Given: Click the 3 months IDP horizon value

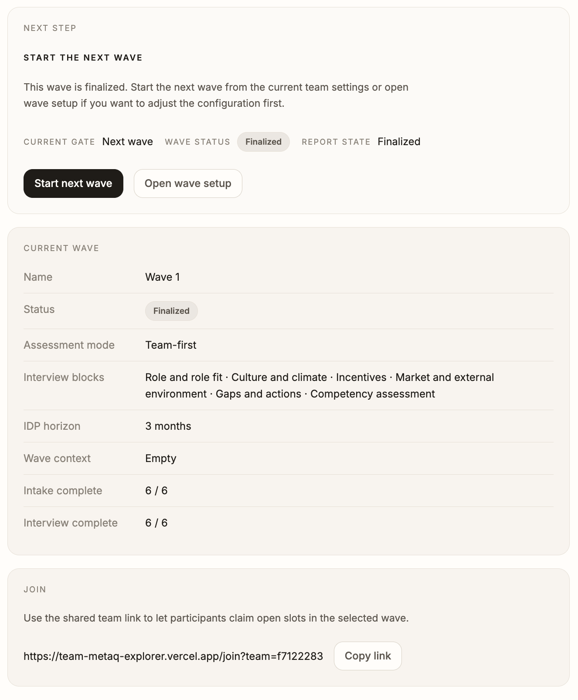Looking at the screenshot, I should 168,426.
